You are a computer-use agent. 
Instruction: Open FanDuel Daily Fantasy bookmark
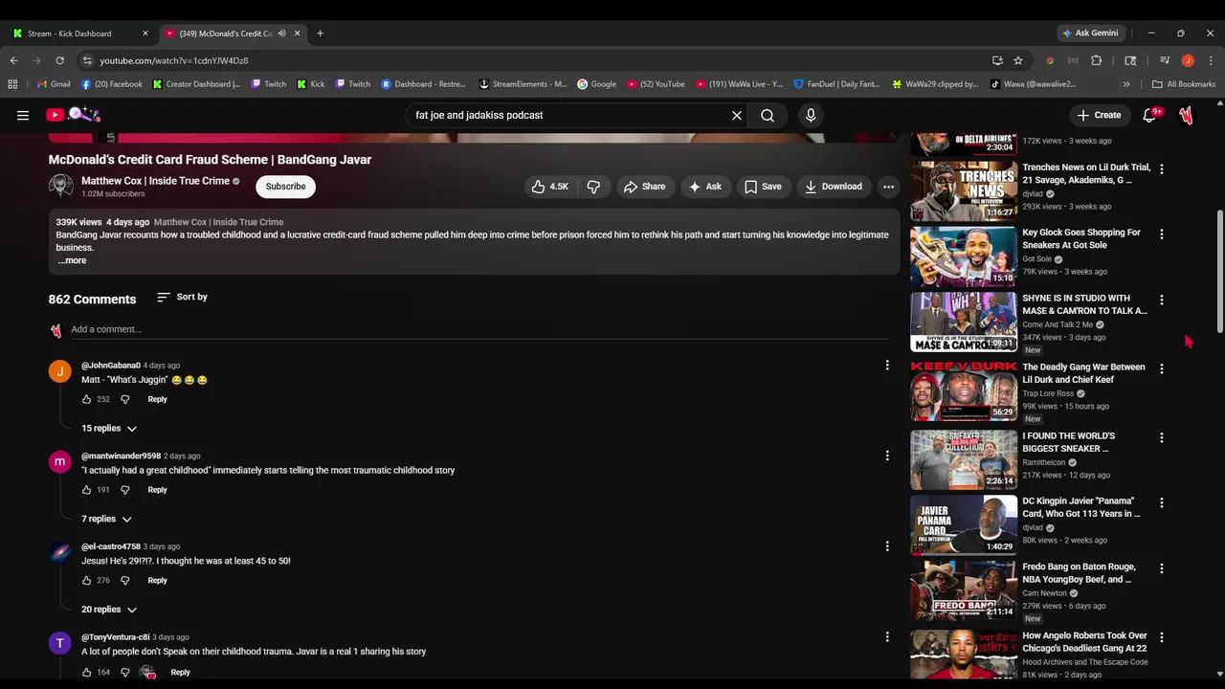pos(836,84)
